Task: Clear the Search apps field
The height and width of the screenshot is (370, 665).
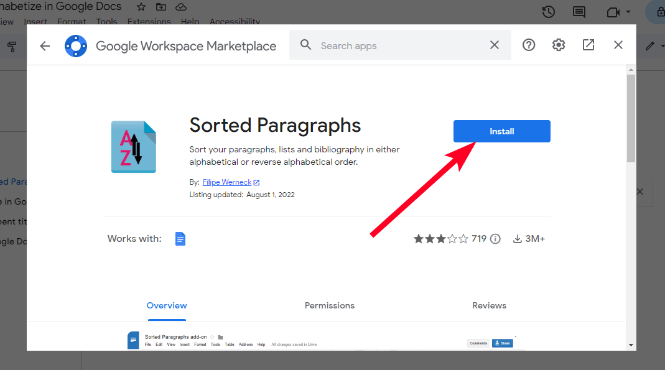Action: pyautogui.click(x=494, y=45)
